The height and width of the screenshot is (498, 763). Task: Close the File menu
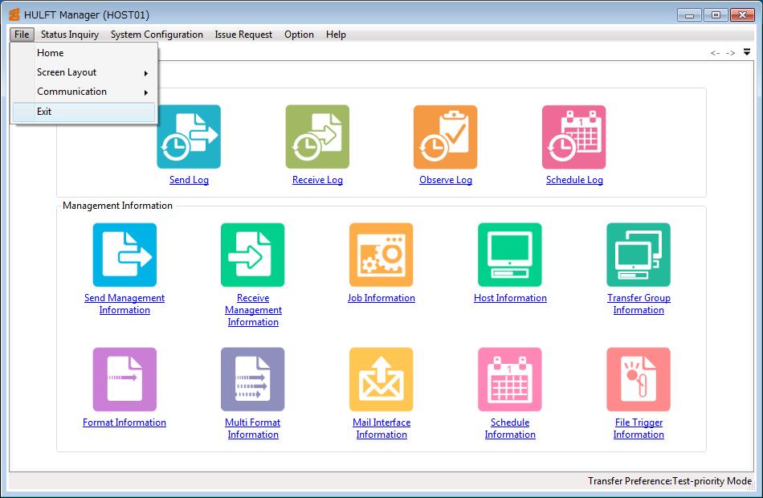(22, 35)
